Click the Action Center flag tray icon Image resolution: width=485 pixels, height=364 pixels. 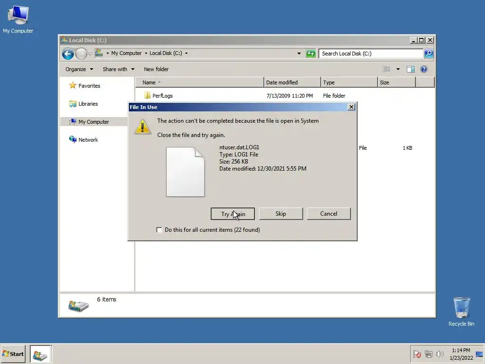pyautogui.click(x=417, y=354)
